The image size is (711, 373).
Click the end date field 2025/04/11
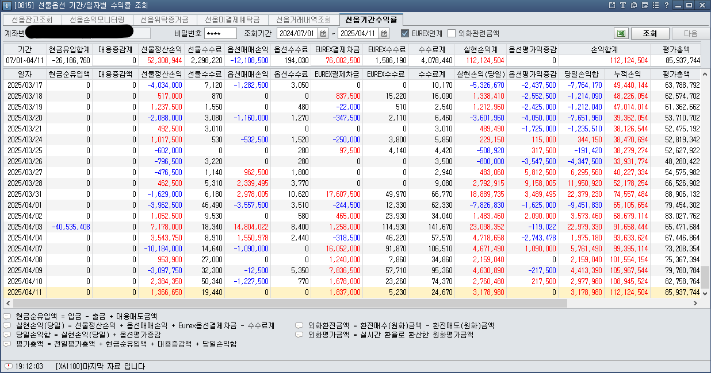pyautogui.click(x=358, y=33)
